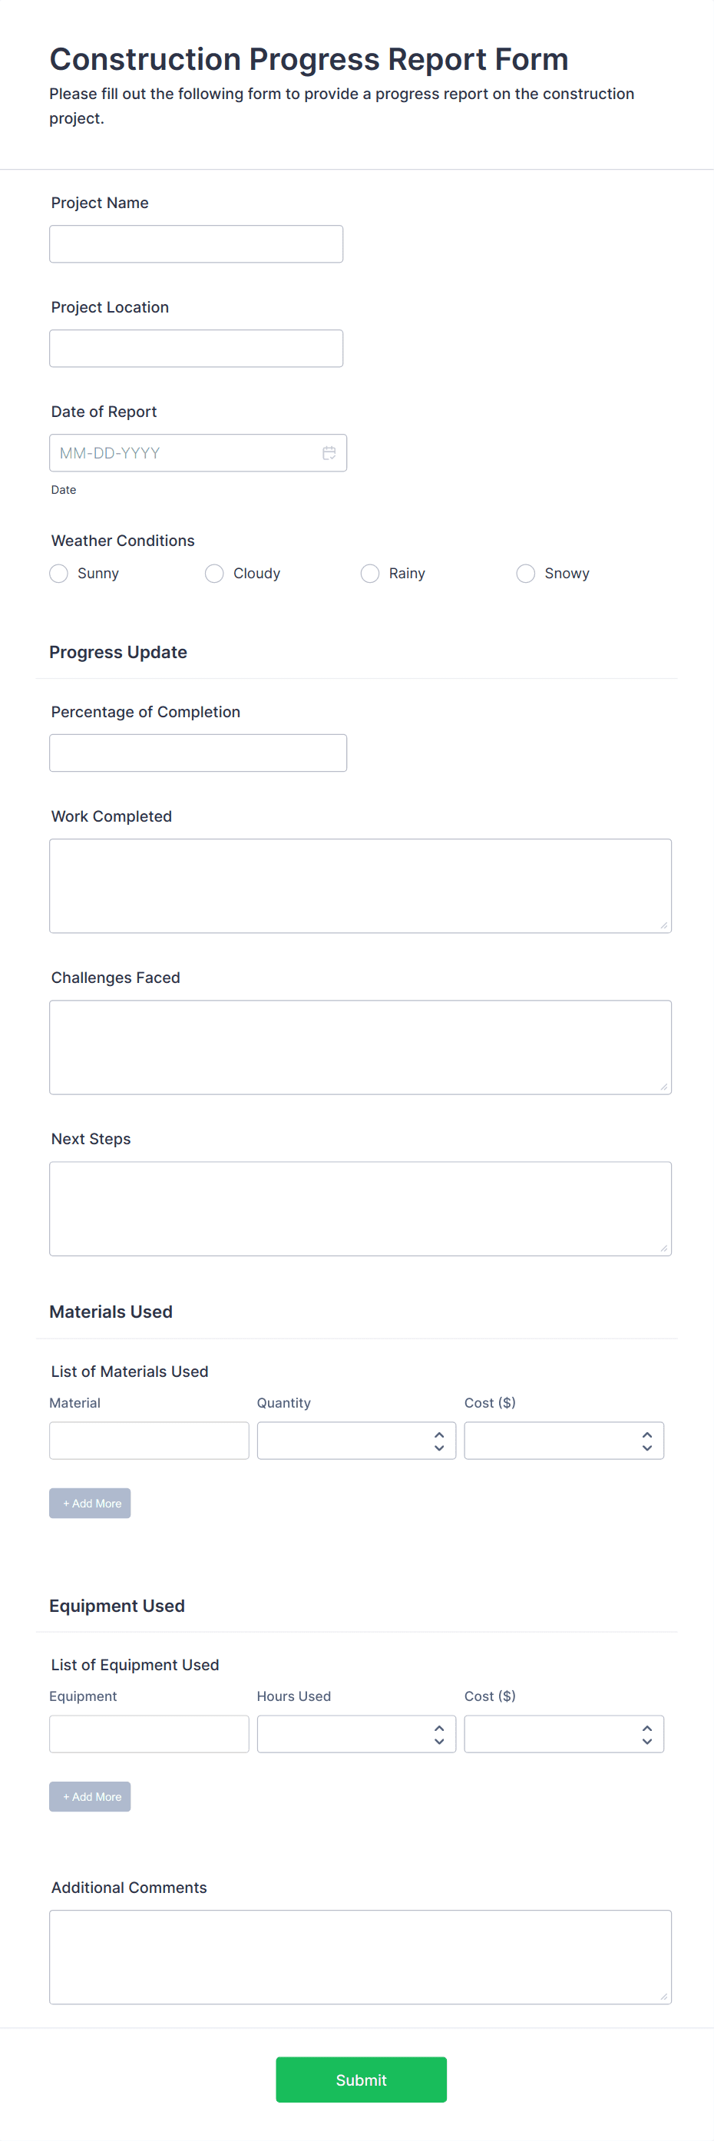This screenshot has height=2141, width=714.
Task: Select Rainy weather condition
Action: point(370,574)
